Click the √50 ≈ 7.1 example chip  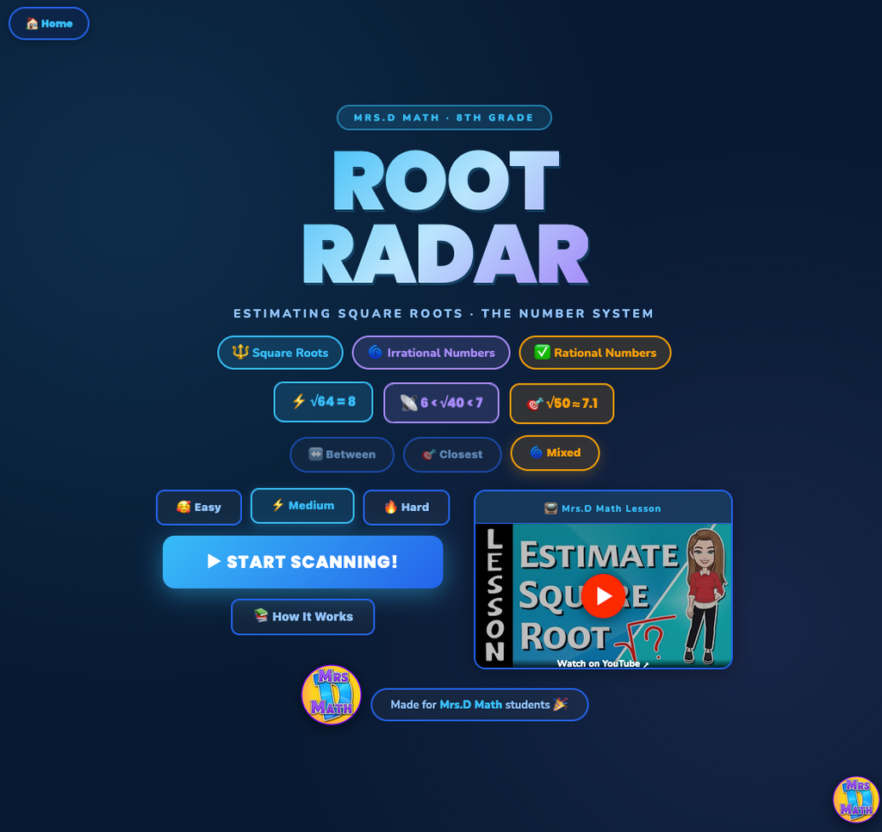tap(562, 404)
